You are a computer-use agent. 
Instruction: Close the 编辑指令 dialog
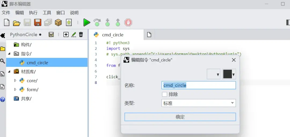[x=234, y=60]
